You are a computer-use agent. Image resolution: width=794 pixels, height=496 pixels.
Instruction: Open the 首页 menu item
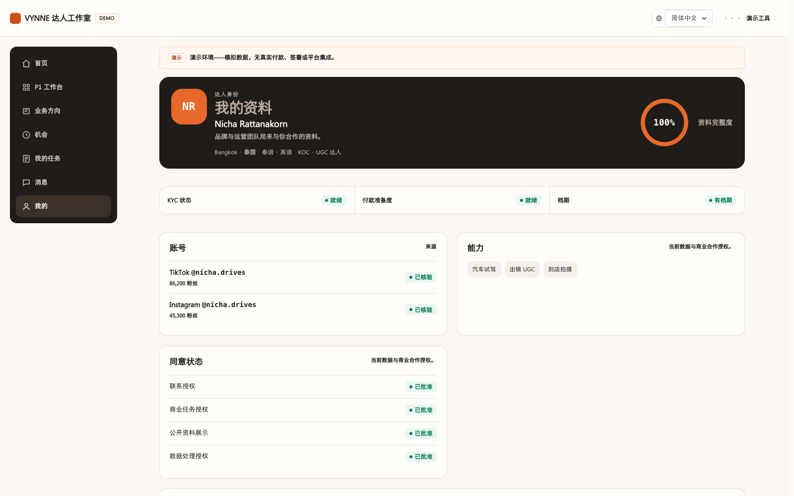point(64,63)
